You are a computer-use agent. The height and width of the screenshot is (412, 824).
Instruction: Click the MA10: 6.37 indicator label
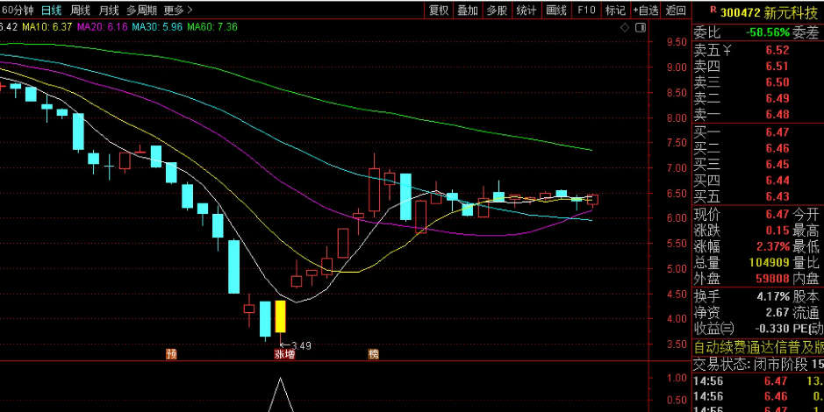pyautogui.click(x=47, y=27)
